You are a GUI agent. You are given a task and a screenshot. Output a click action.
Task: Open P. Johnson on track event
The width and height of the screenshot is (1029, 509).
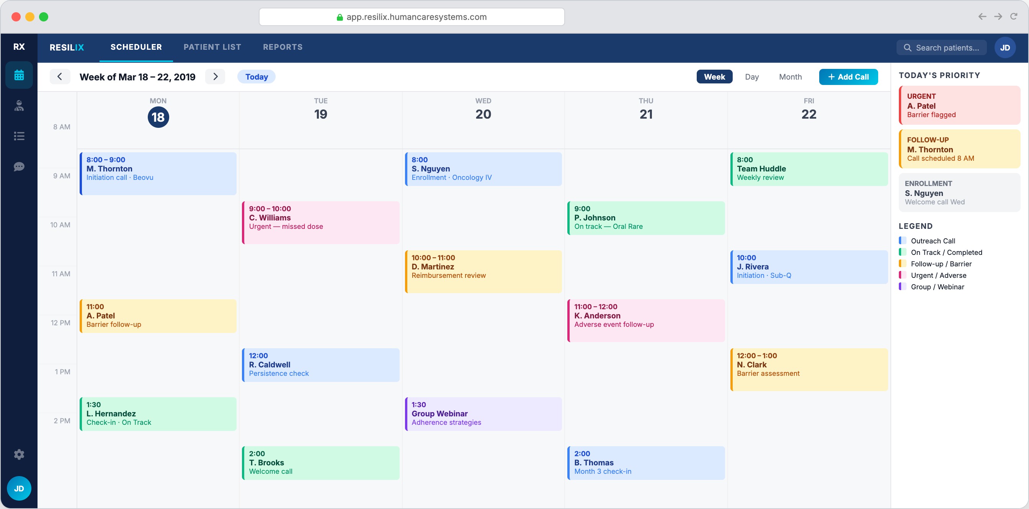pos(646,218)
